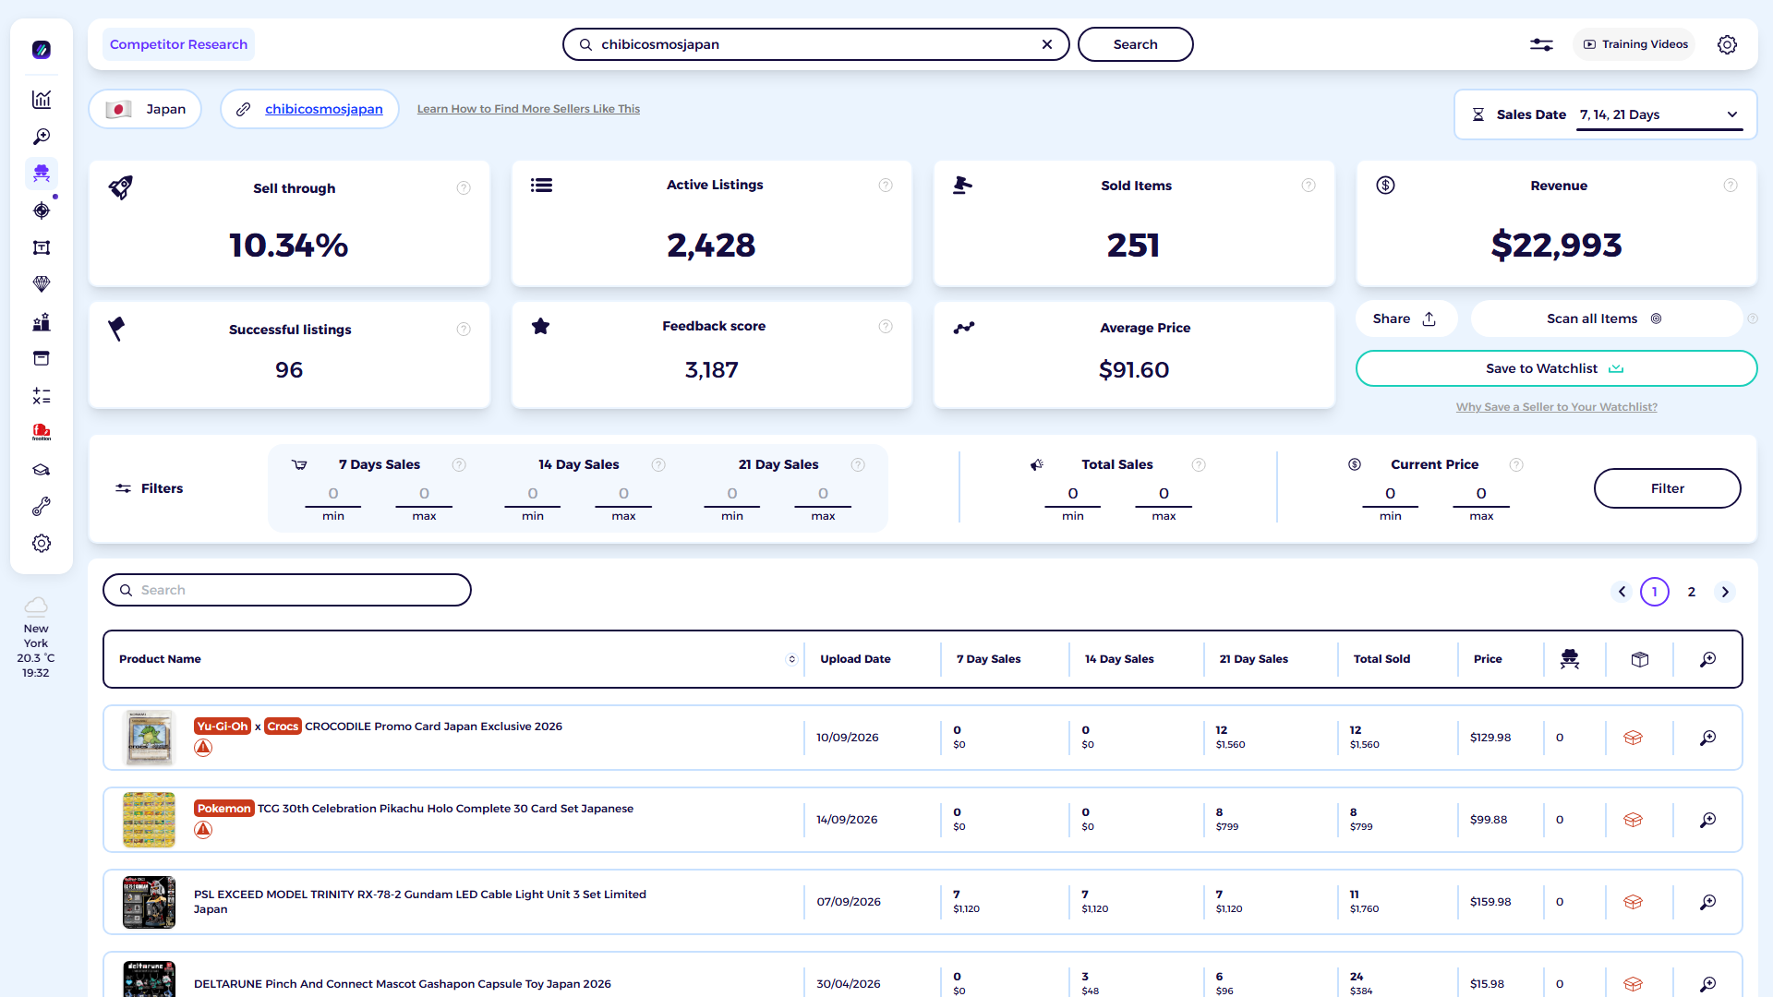Image resolution: width=1773 pixels, height=997 pixels.
Task: Open Training Videos
Action: pyautogui.click(x=1634, y=44)
